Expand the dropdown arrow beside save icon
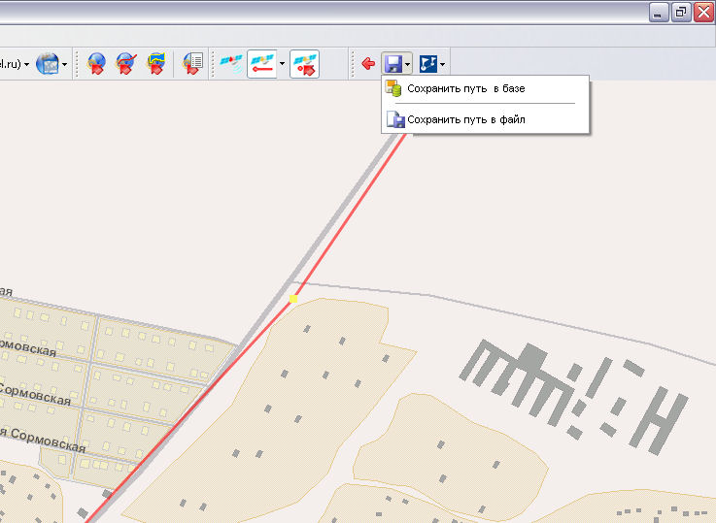Screen dimensions: 716x523 [408, 65]
